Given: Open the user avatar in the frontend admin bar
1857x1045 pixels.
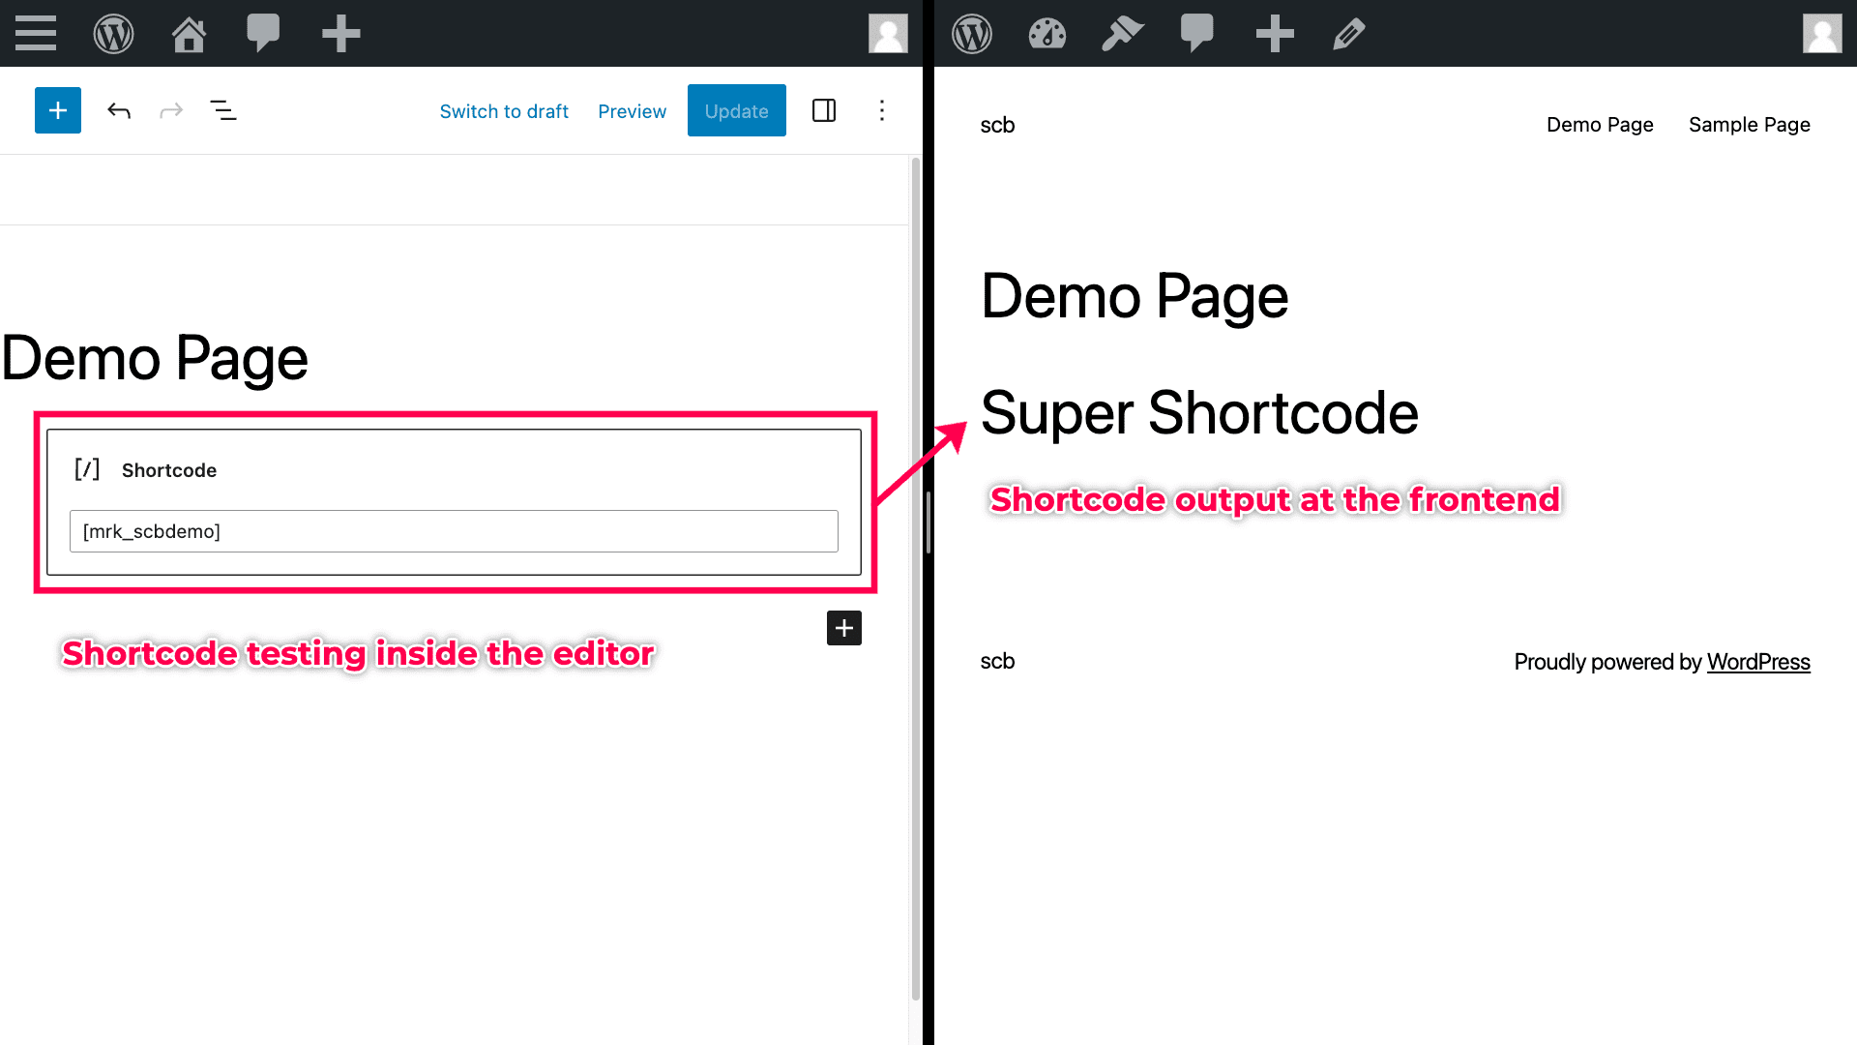Looking at the screenshot, I should point(1822,34).
